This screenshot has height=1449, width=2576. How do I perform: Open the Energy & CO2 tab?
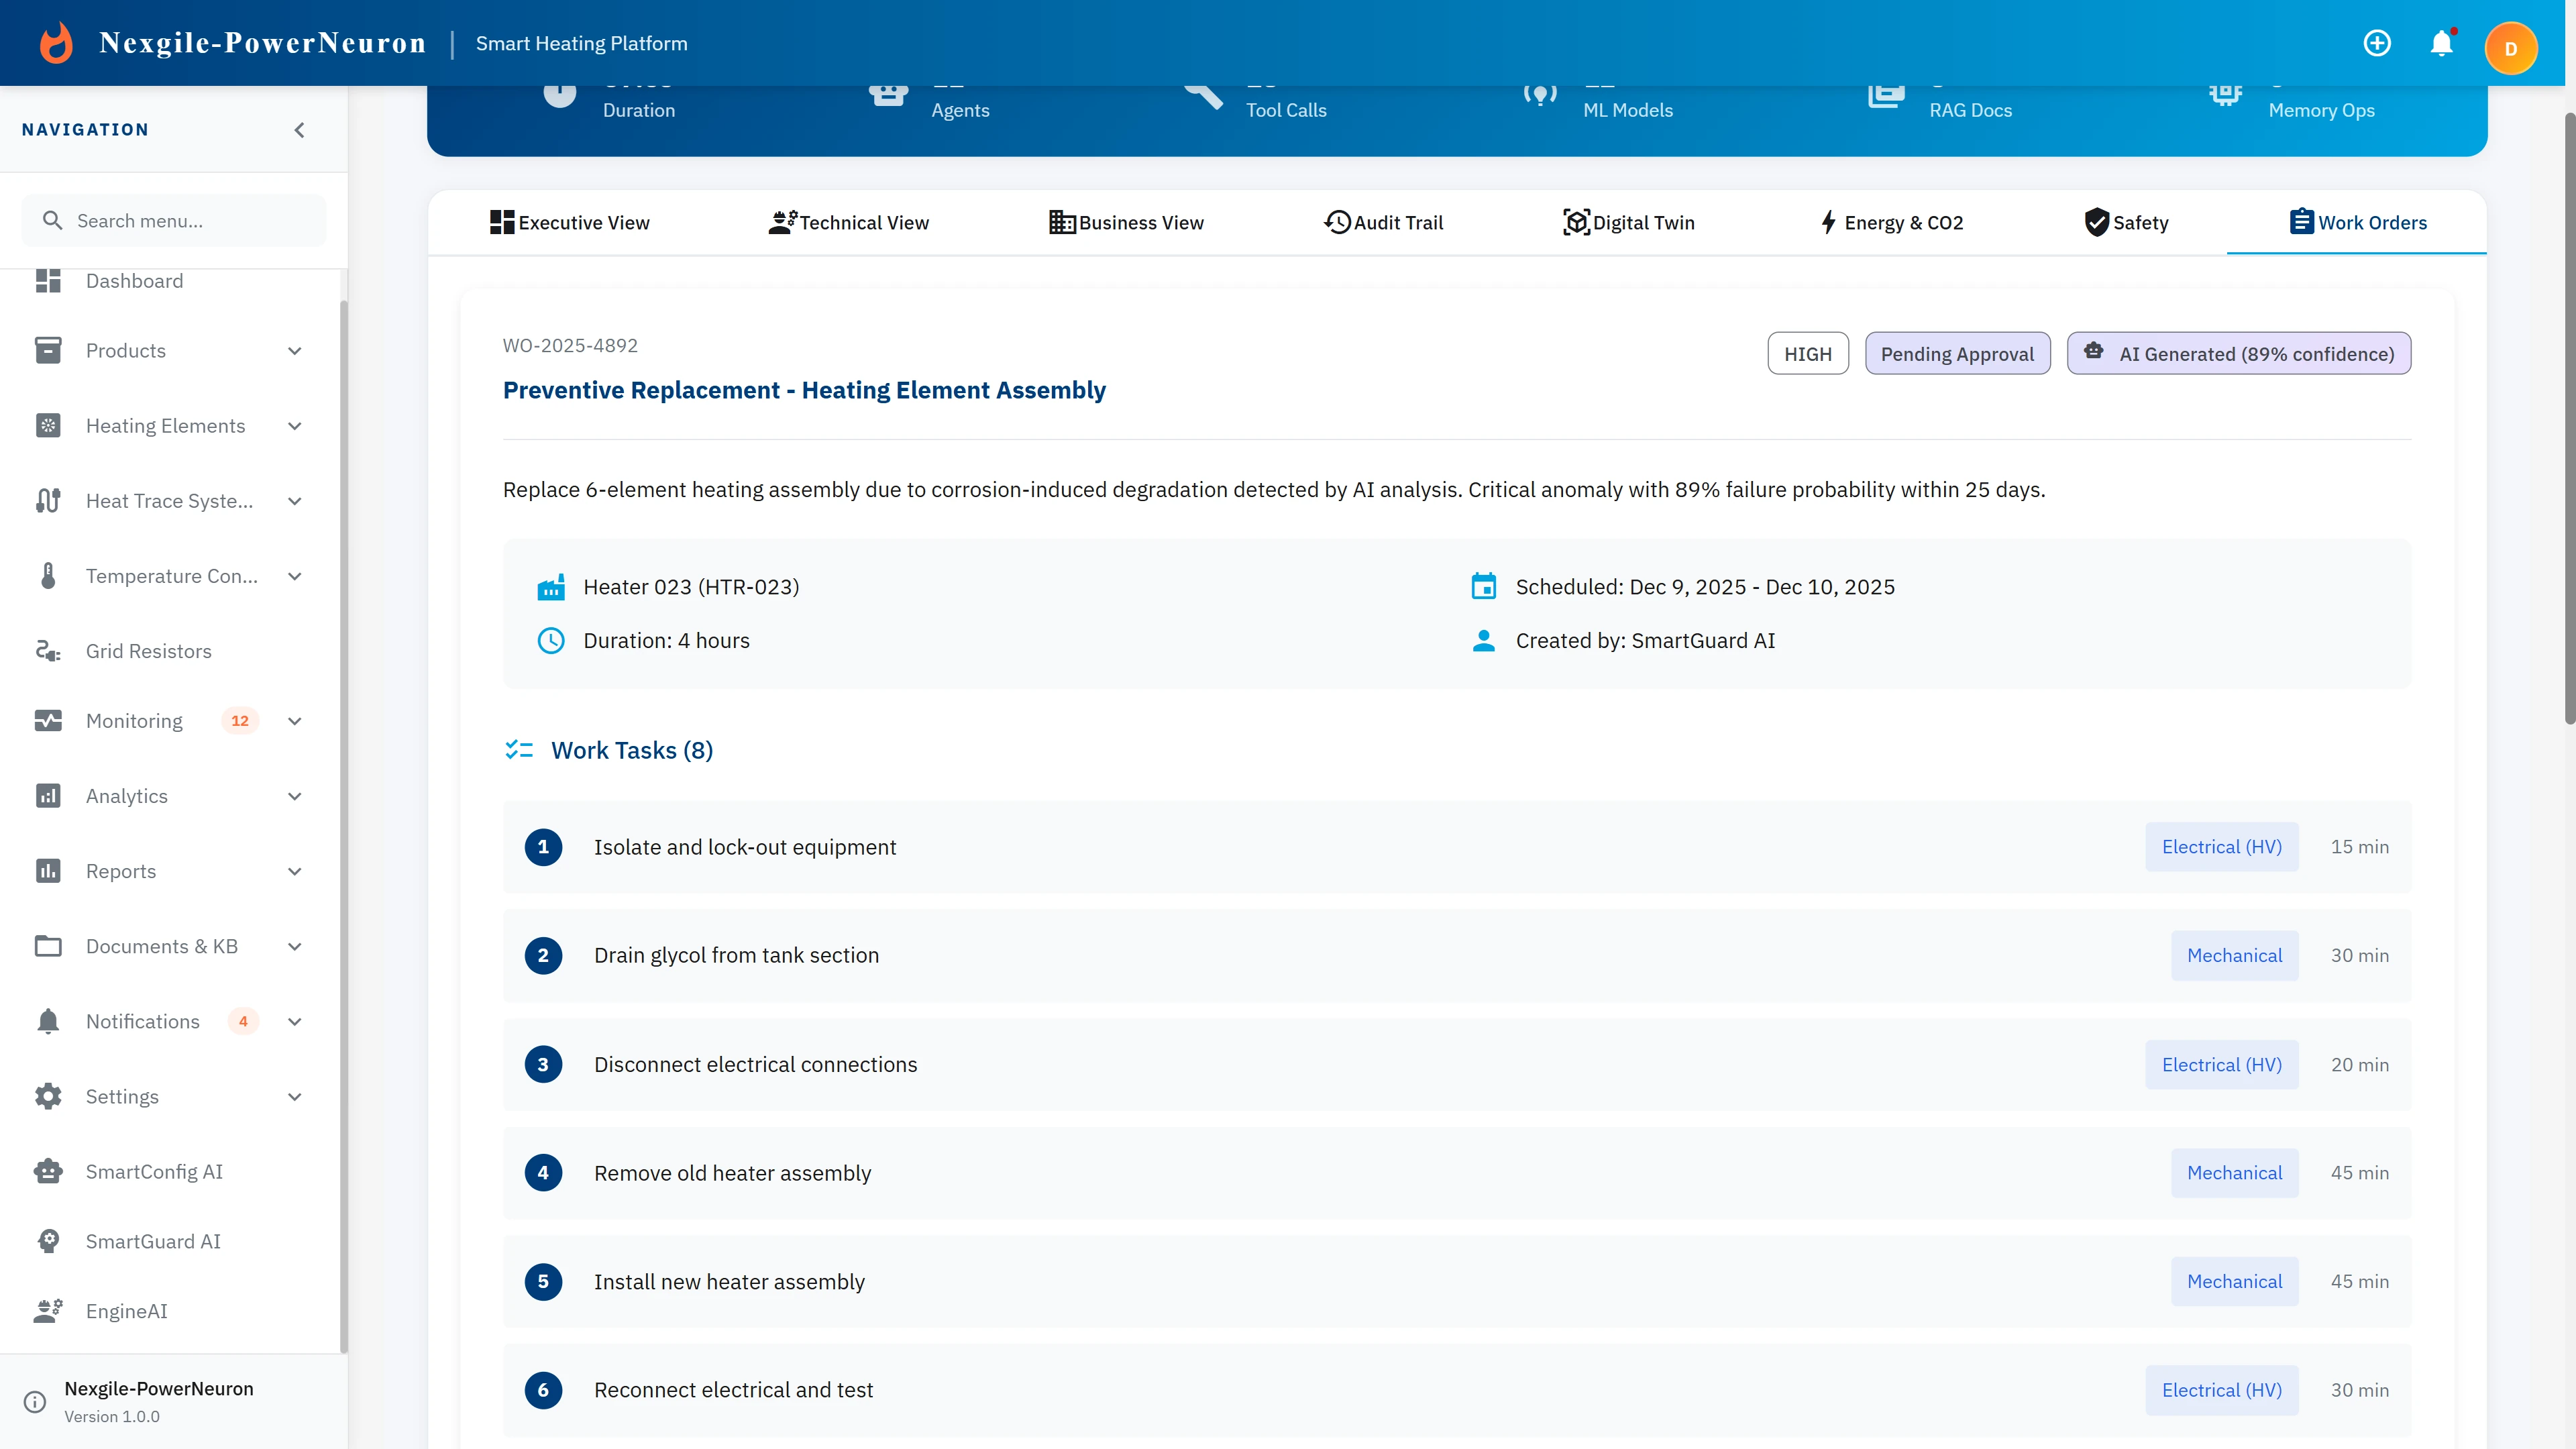(1891, 222)
